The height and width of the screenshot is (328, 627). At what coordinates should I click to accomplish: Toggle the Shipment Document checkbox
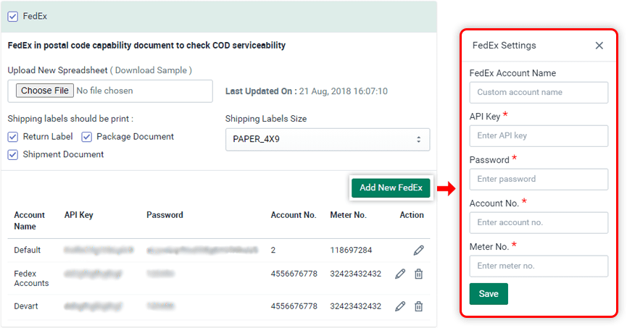click(x=13, y=154)
